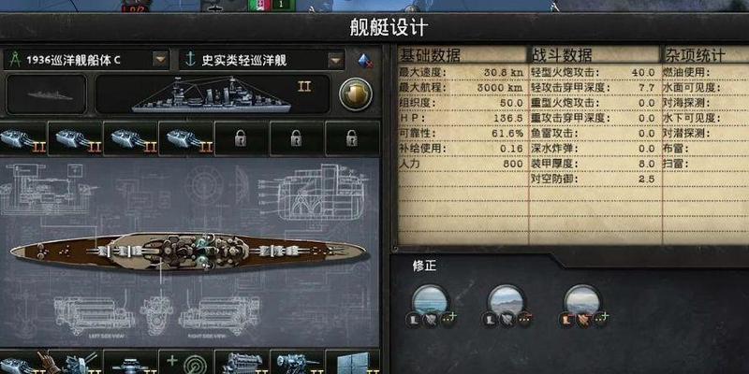Expand the 史实类轻巡洋舰 role dropdown arrow
The width and height of the screenshot is (749, 374).
(336, 60)
